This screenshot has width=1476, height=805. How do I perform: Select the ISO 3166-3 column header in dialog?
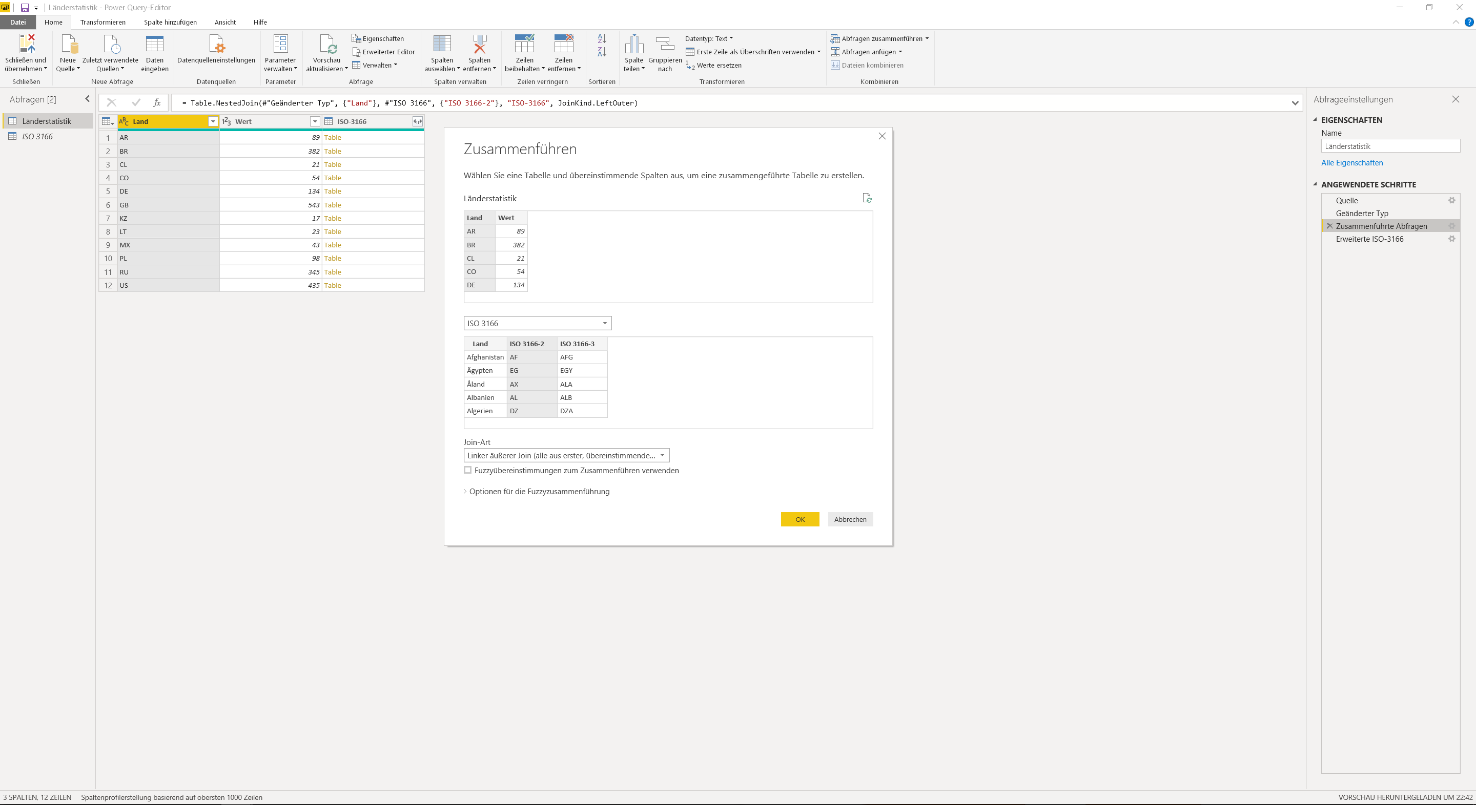[x=581, y=344]
